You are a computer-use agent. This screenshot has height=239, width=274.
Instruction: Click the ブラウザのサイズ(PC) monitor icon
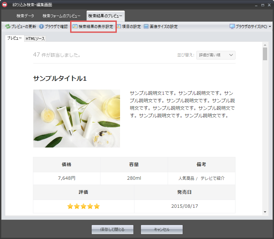click(x=232, y=27)
